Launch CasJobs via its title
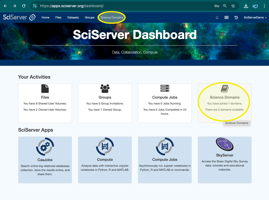 [x=45, y=160]
